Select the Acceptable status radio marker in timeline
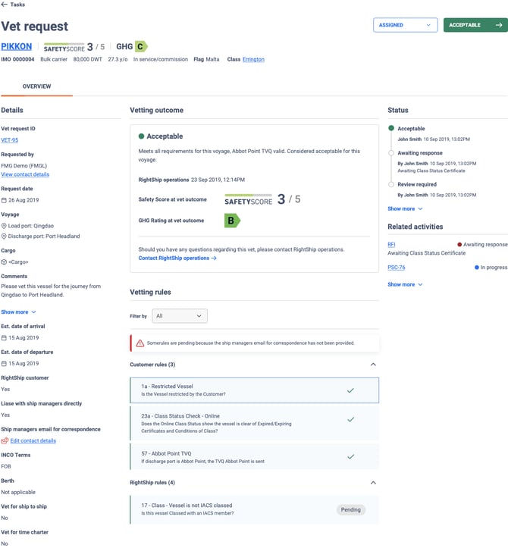Viewport: 508px width, 548px height. click(x=391, y=129)
